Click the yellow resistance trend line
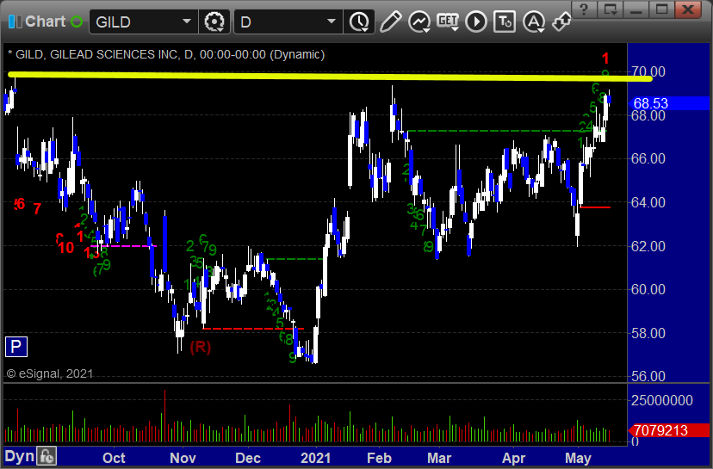 point(330,77)
